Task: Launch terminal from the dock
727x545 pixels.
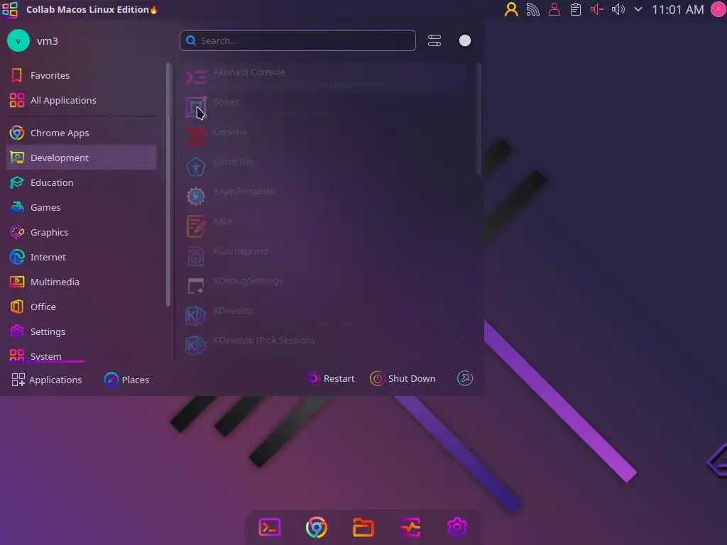Action: tap(269, 527)
